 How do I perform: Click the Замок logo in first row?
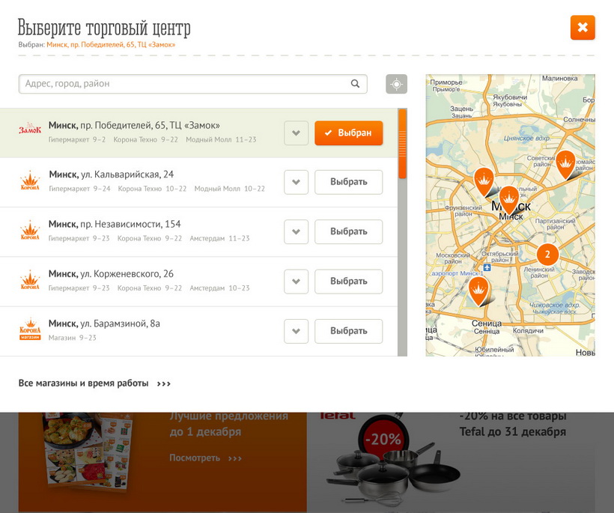(30, 129)
